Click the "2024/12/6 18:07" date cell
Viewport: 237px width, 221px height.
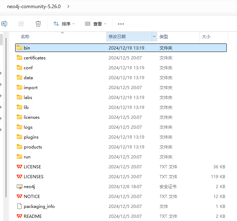[125, 187]
